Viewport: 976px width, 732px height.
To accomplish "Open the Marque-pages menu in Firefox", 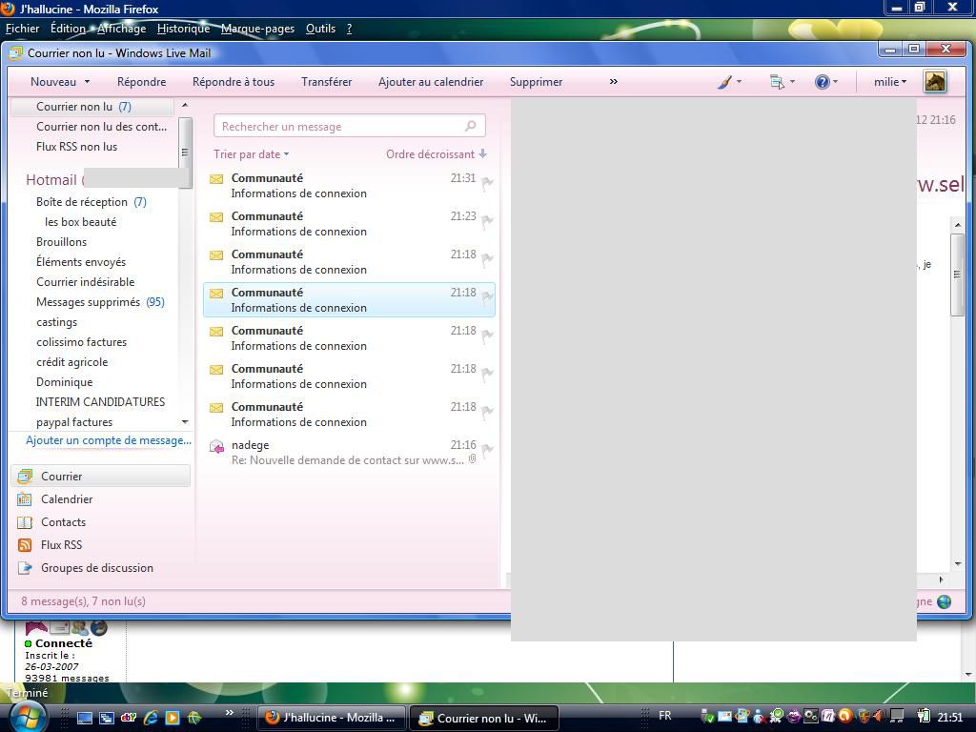I will pos(257,29).
